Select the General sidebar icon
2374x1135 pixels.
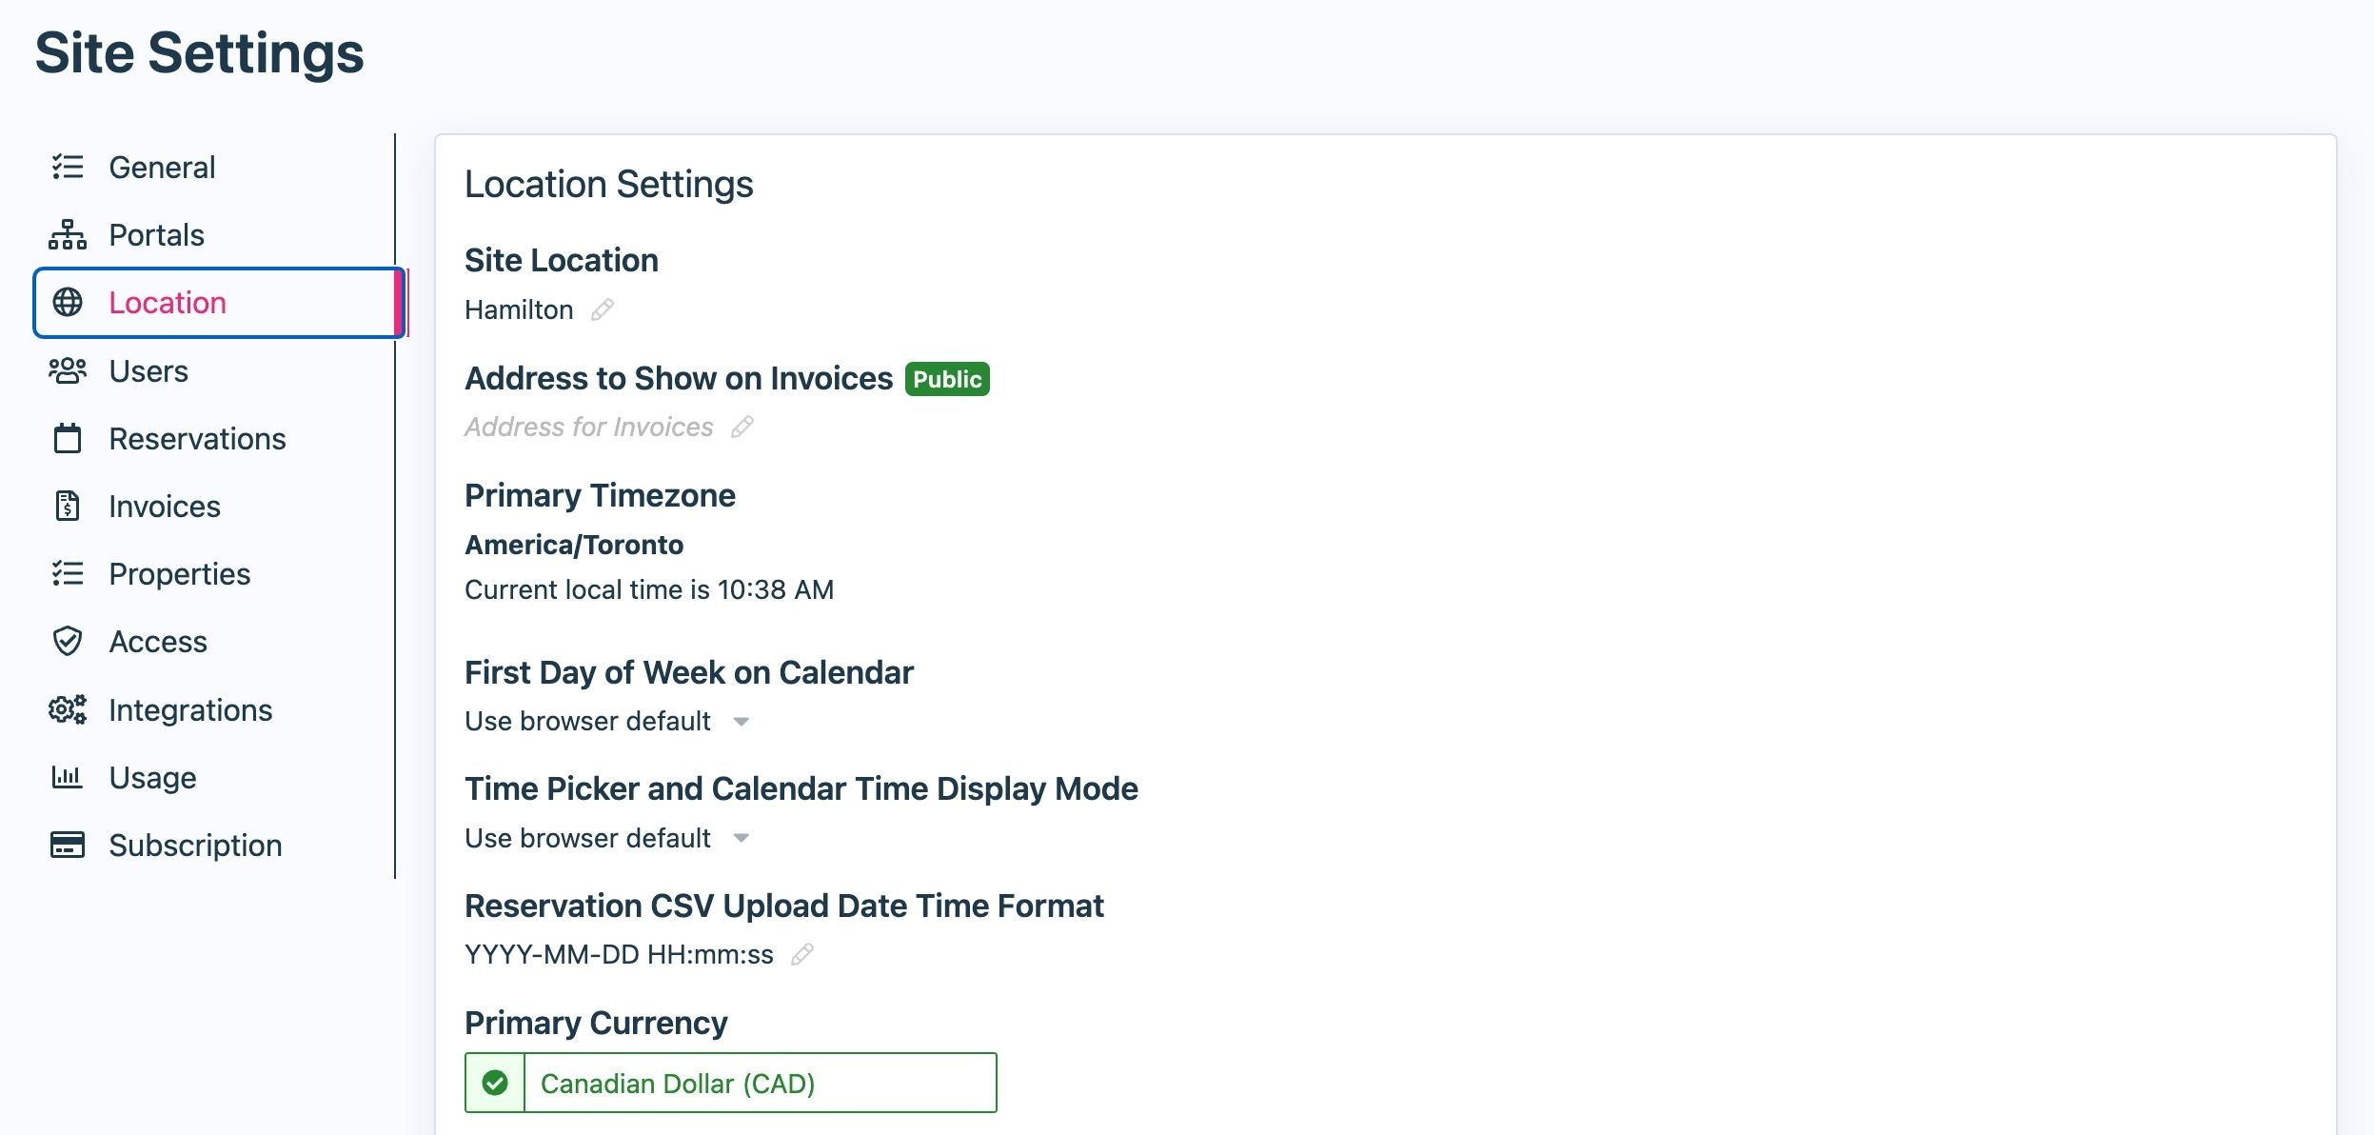(67, 167)
